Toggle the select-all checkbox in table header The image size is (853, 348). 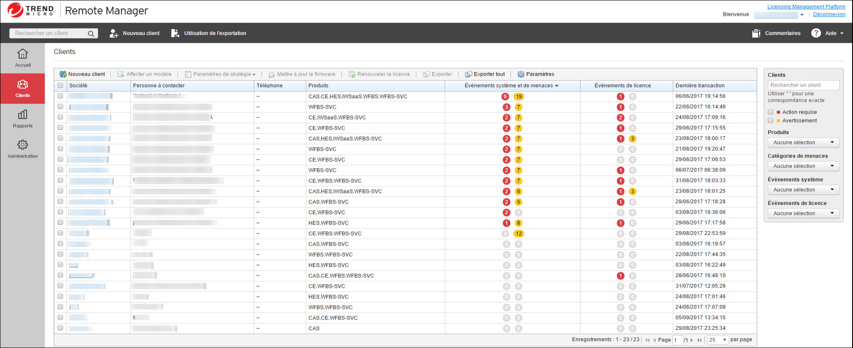[x=60, y=85]
